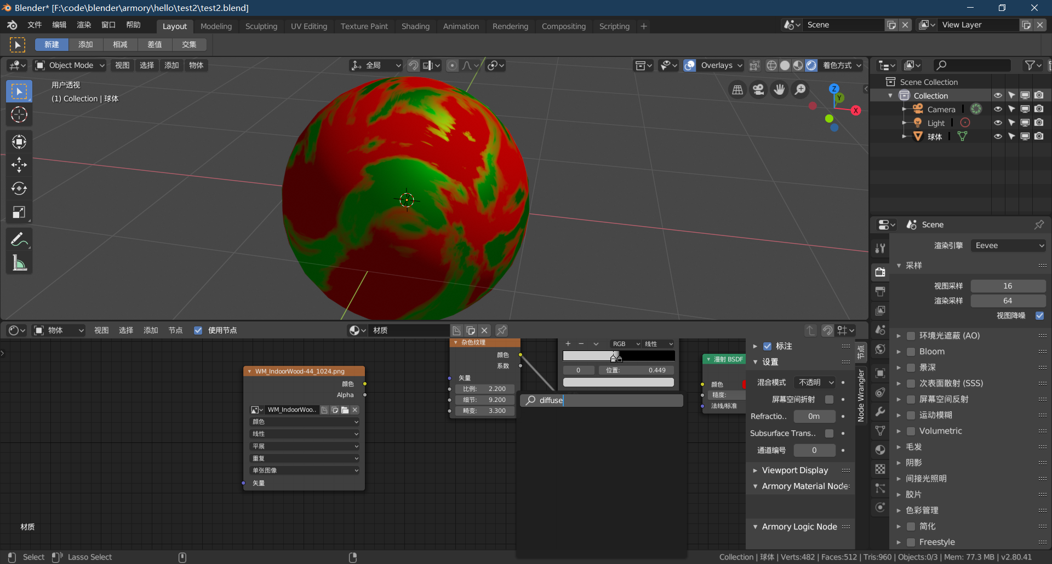The image size is (1052, 564).
Task: Click the zoom view magnifier icon
Action: tap(801, 89)
